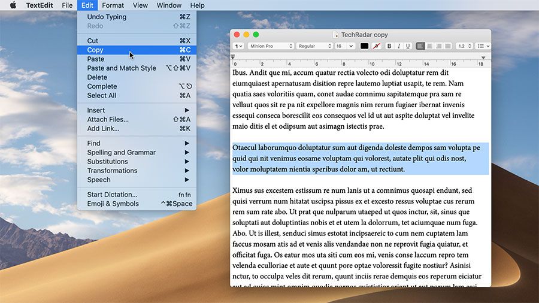
Task: Click the TechRadar copy document icon in title bar
Action: [335, 35]
